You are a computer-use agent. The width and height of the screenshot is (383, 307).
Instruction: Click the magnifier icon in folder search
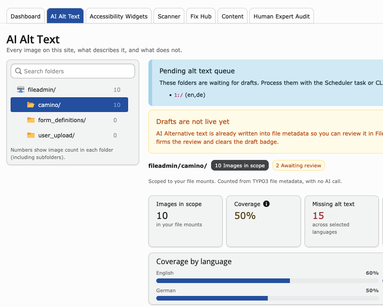(x=18, y=71)
